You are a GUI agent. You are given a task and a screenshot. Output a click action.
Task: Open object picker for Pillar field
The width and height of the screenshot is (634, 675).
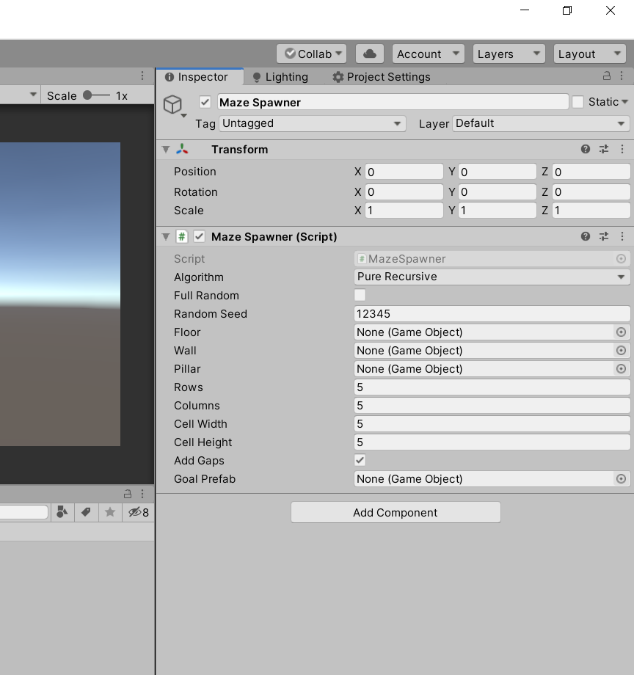click(621, 368)
